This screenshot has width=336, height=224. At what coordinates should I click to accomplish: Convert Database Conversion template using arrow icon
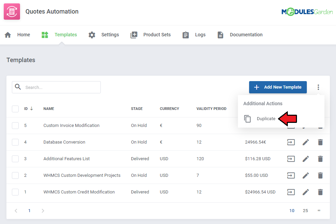pyautogui.click(x=291, y=142)
